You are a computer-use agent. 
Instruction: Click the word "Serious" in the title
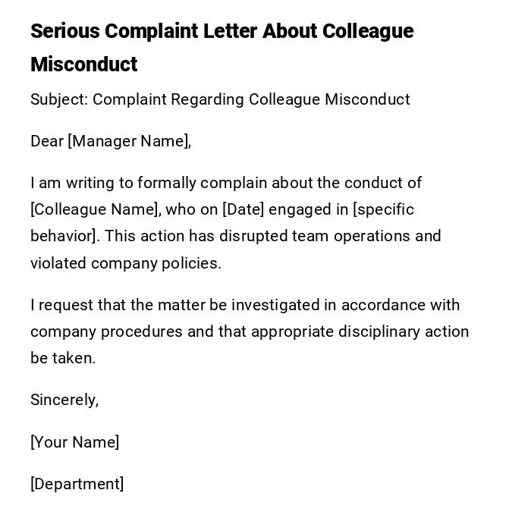pos(64,31)
